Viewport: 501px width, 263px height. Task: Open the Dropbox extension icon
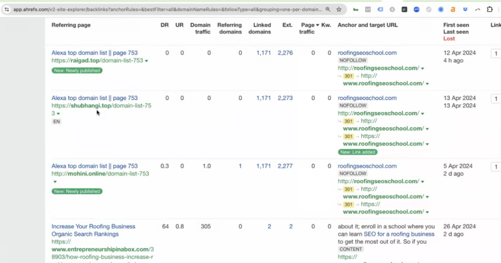(465, 10)
